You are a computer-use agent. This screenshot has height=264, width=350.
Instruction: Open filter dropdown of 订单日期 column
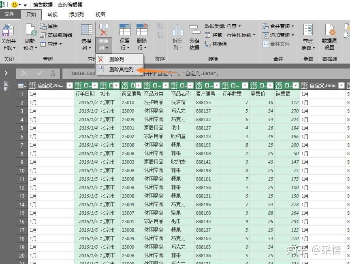point(95,85)
